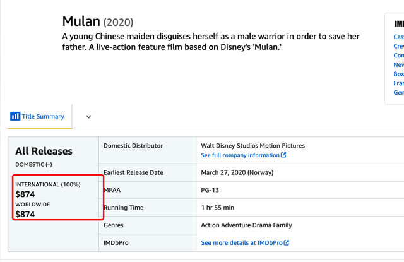Click the WORLDWIDE label
Image resolution: width=404 pixels, height=262 pixels.
pos(33,205)
